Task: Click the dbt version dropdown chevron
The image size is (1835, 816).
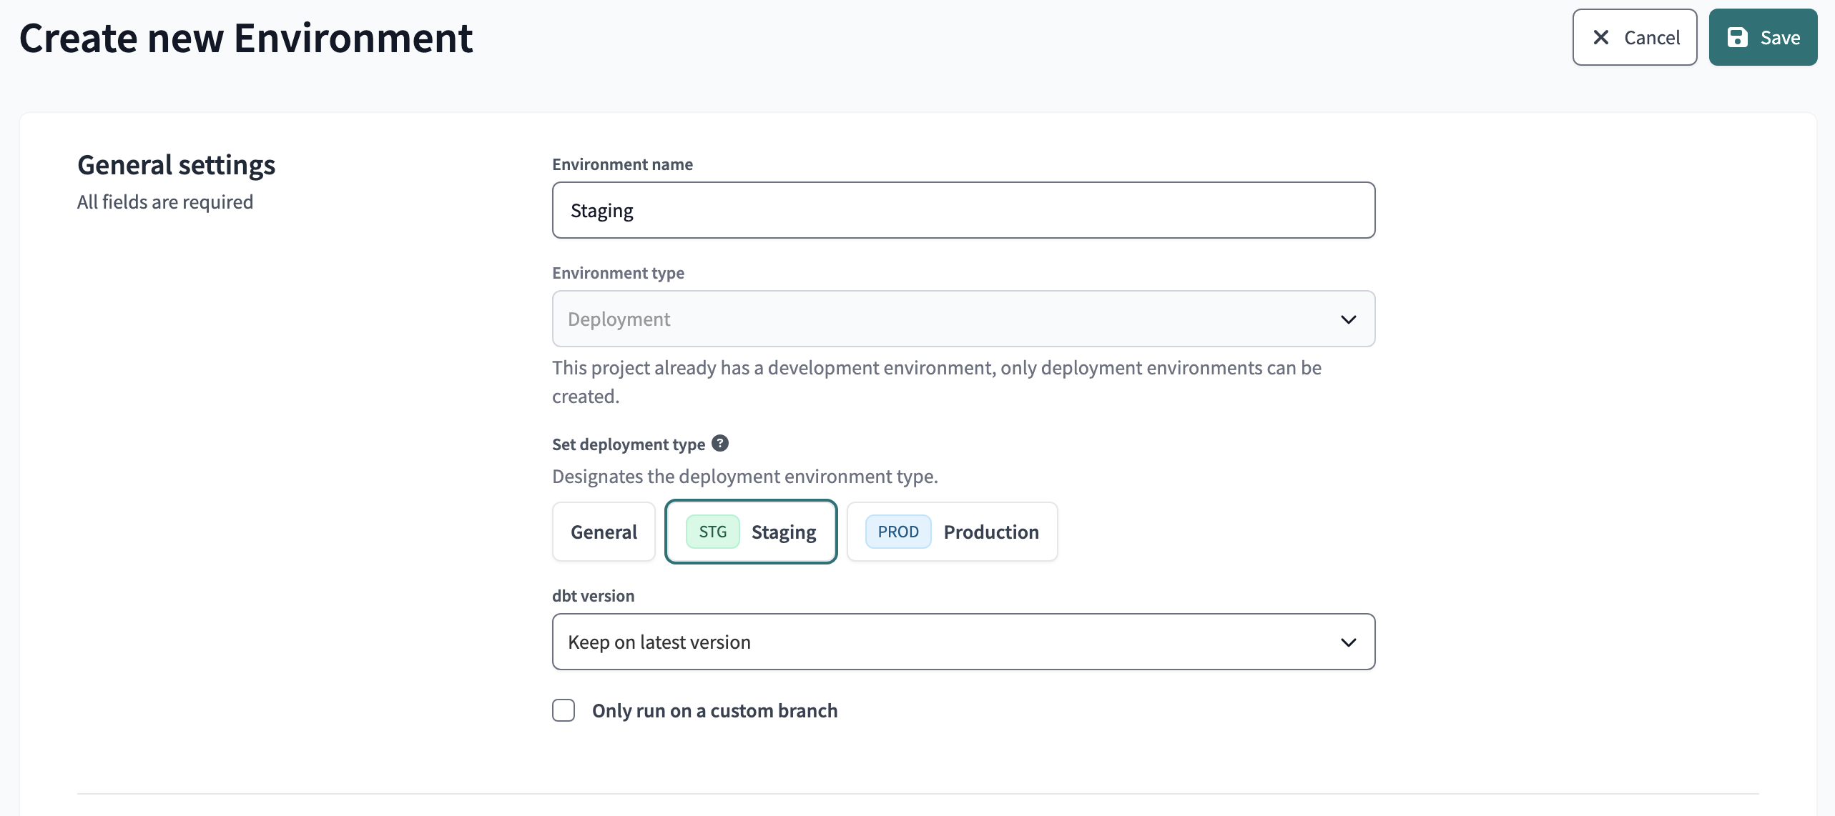Action: coord(1349,642)
